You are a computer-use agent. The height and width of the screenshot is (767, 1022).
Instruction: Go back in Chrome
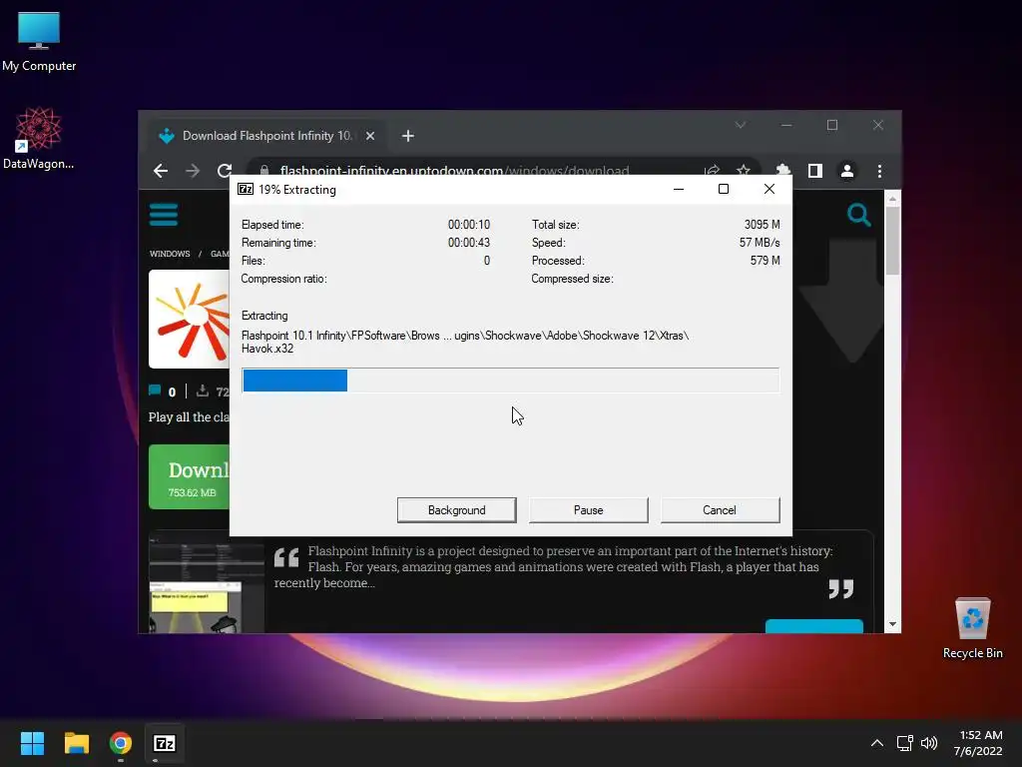pos(161,171)
